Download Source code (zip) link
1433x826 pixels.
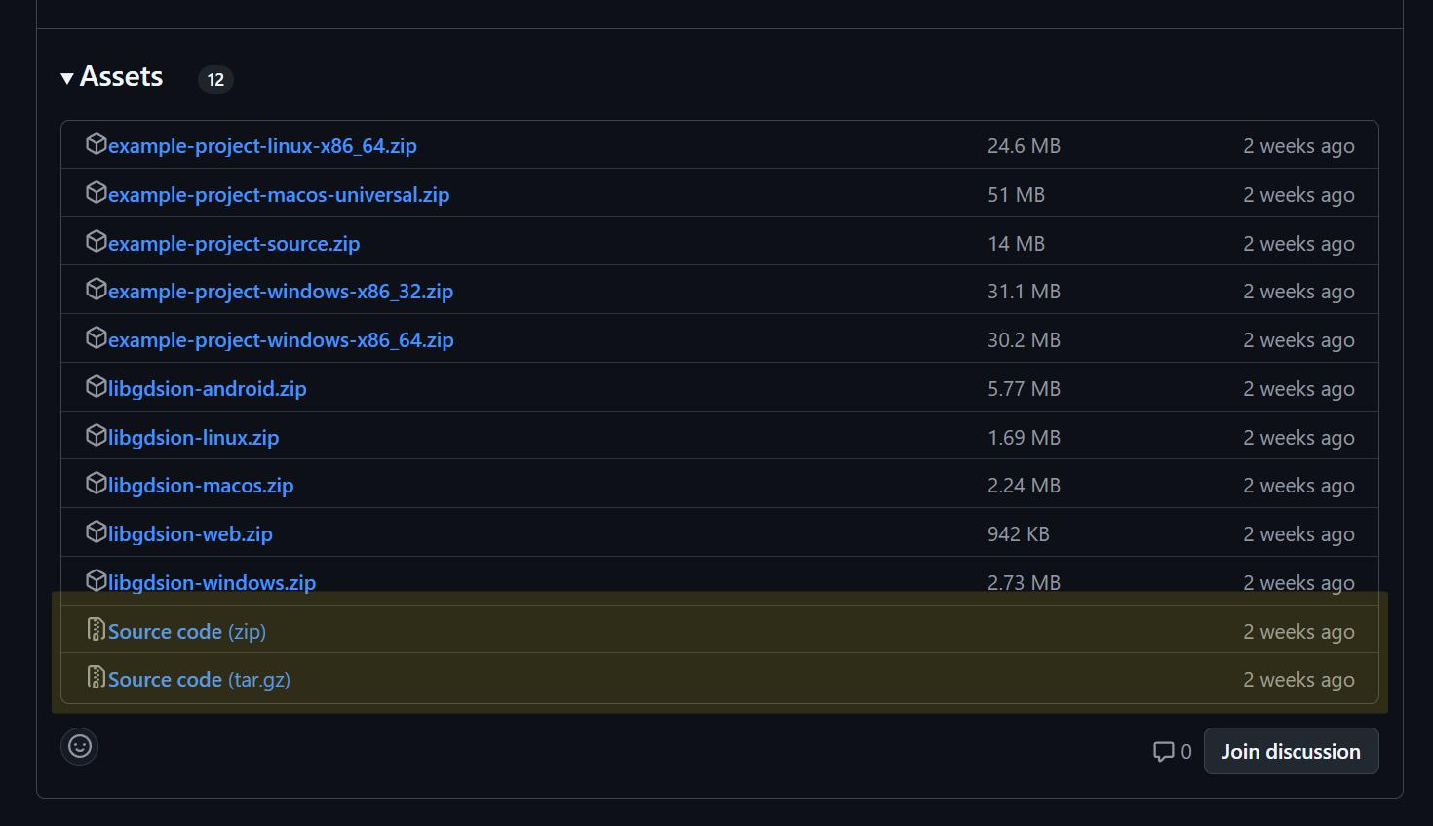click(186, 632)
